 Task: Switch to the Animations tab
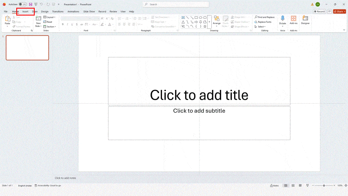73,11
